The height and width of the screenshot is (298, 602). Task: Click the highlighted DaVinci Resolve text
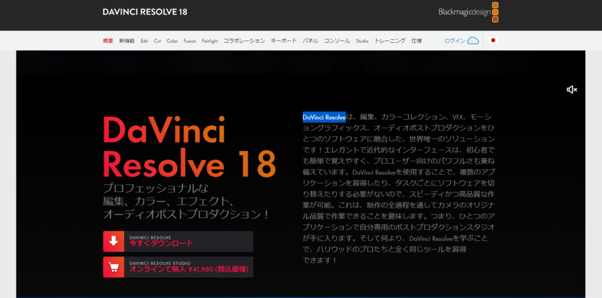coord(324,117)
